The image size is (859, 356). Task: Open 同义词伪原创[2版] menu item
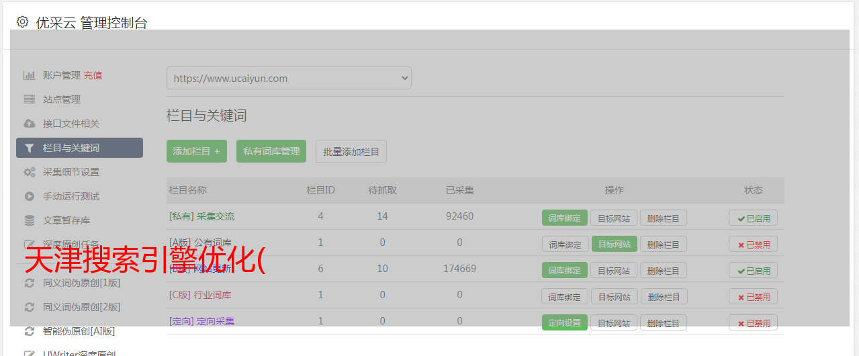(x=82, y=307)
